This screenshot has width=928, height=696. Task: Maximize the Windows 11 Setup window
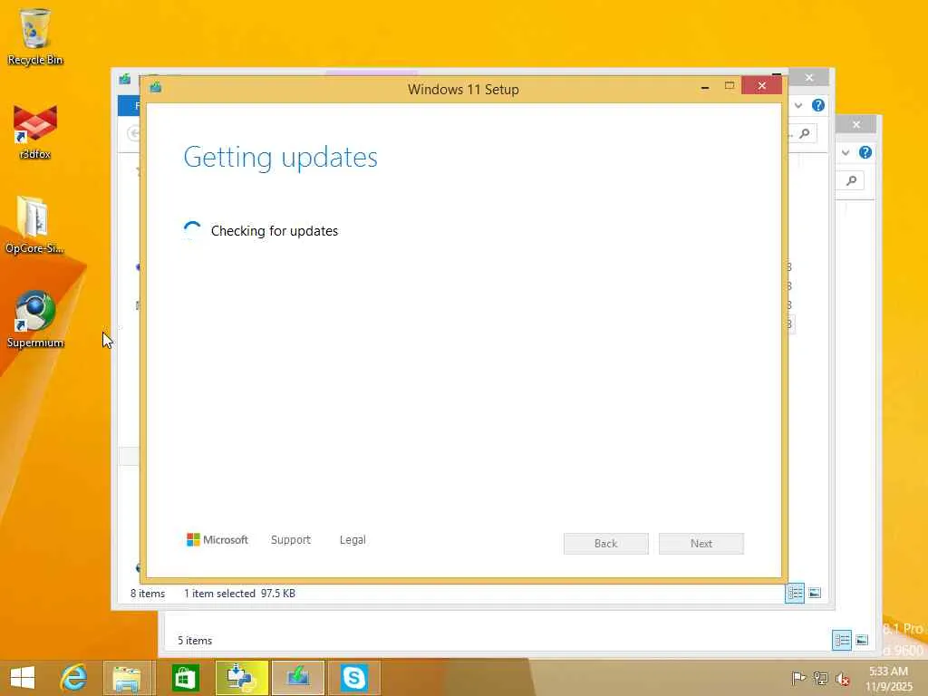(x=730, y=86)
